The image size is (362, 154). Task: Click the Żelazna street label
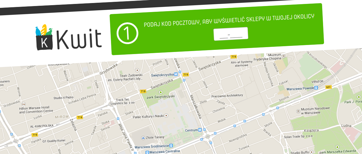pos(74,124)
